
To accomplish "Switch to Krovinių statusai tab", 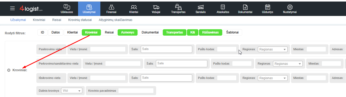I will tap(80, 20).
